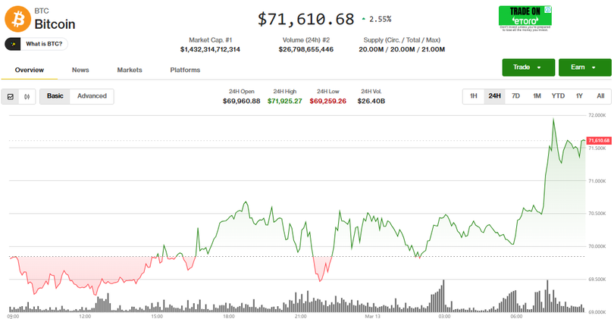
Task: Click the ad info icon on eToro banner
Action: coord(548,9)
